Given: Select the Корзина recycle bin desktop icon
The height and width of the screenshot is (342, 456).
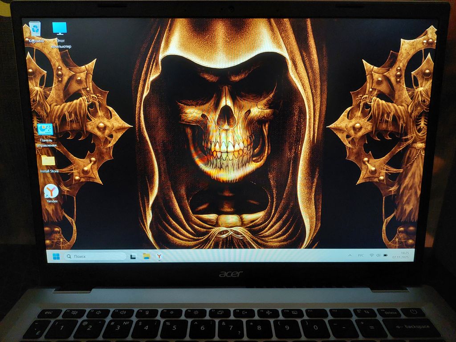Looking at the screenshot, I should [x=35, y=29].
